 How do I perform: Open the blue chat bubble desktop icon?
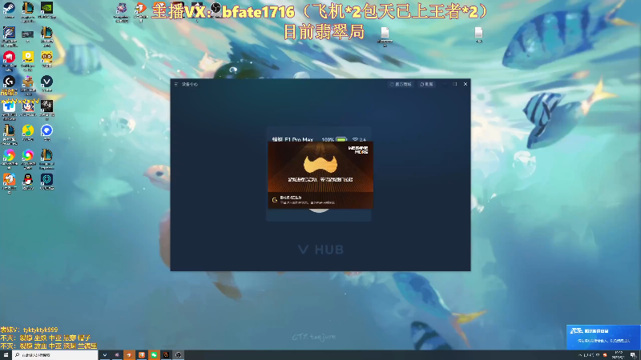pyautogui.click(x=46, y=131)
